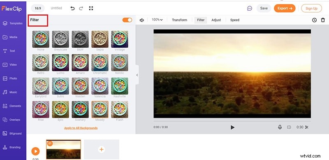Click the clock duration icon

pyautogui.click(x=314, y=20)
